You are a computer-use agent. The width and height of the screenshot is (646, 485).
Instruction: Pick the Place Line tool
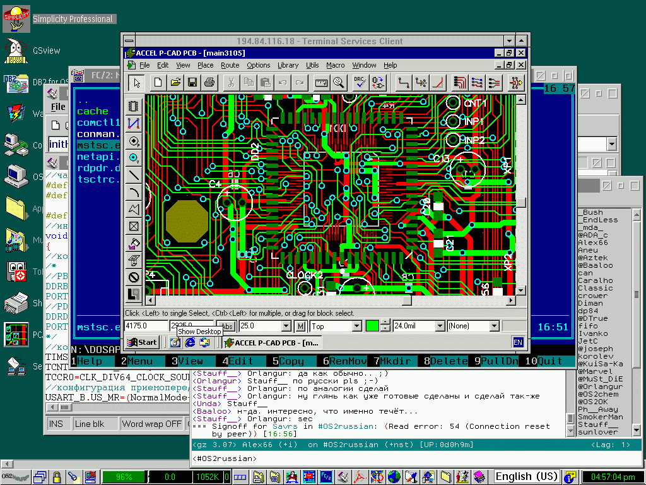(134, 174)
